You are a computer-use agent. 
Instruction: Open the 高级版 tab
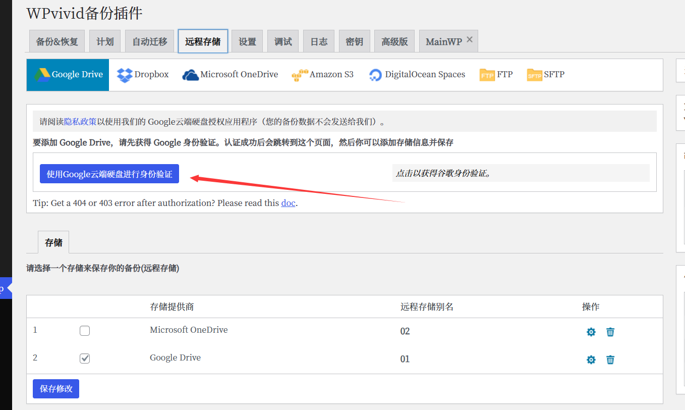(394, 41)
